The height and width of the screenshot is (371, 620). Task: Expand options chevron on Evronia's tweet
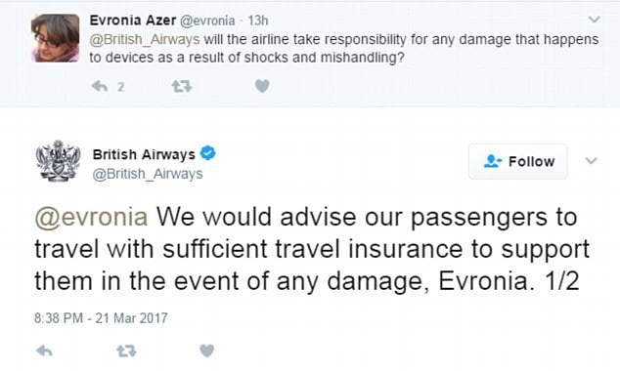(x=595, y=19)
